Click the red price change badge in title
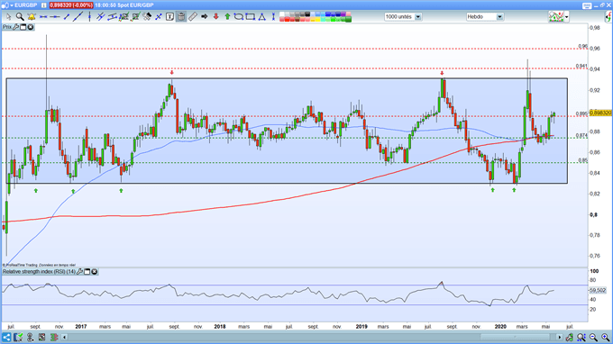This screenshot has width=613, height=344. coord(71,5)
